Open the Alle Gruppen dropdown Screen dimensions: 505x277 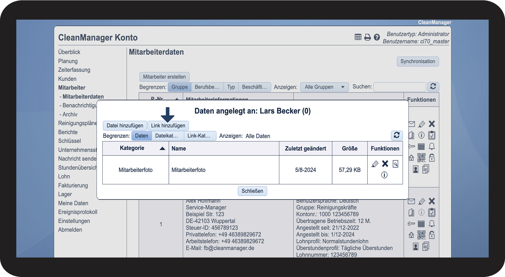click(x=324, y=87)
